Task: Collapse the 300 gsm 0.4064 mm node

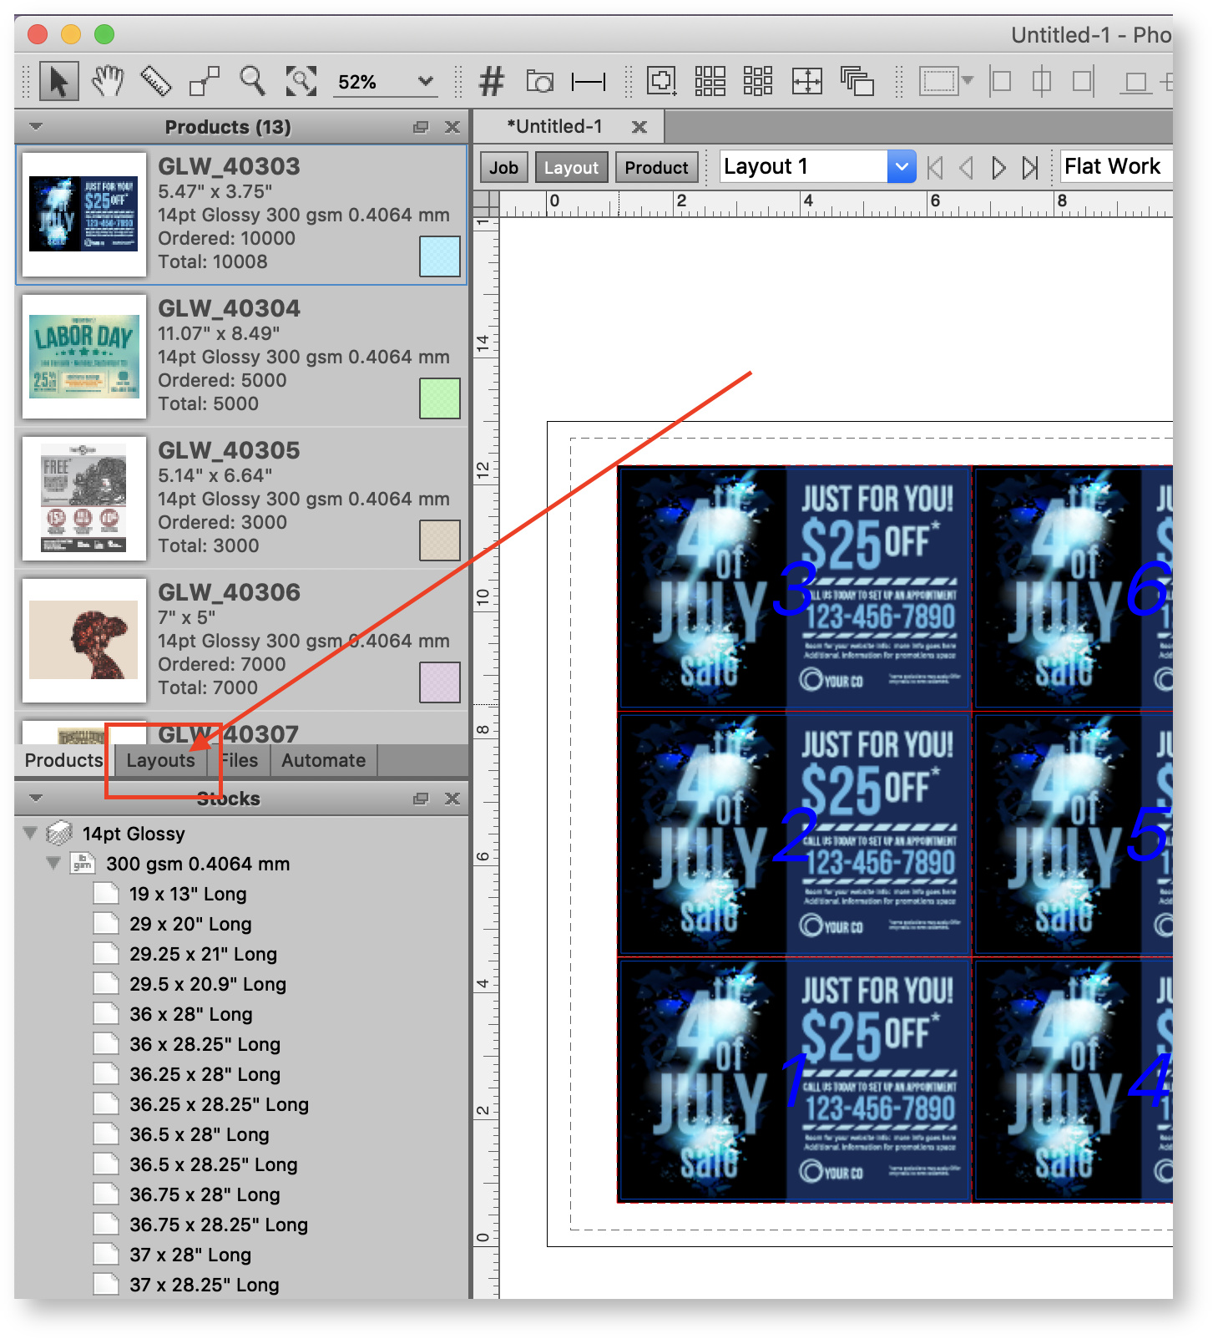Action: [53, 863]
